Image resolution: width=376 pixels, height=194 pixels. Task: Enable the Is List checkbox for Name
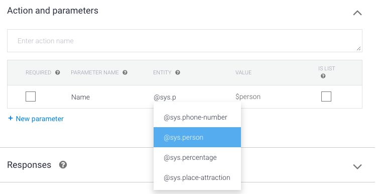(x=326, y=96)
